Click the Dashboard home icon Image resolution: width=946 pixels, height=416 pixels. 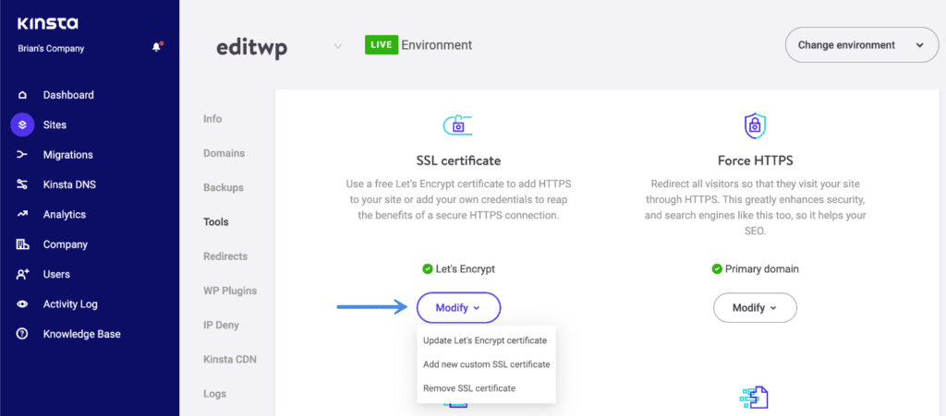click(22, 95)
